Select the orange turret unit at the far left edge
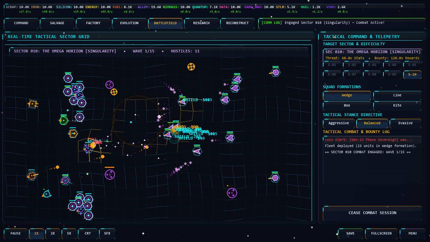This screenshot has height=242, width=430. click(33, 104)
